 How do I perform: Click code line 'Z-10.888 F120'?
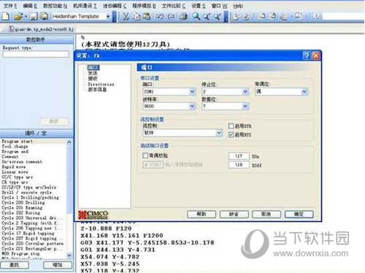point(106,228)
